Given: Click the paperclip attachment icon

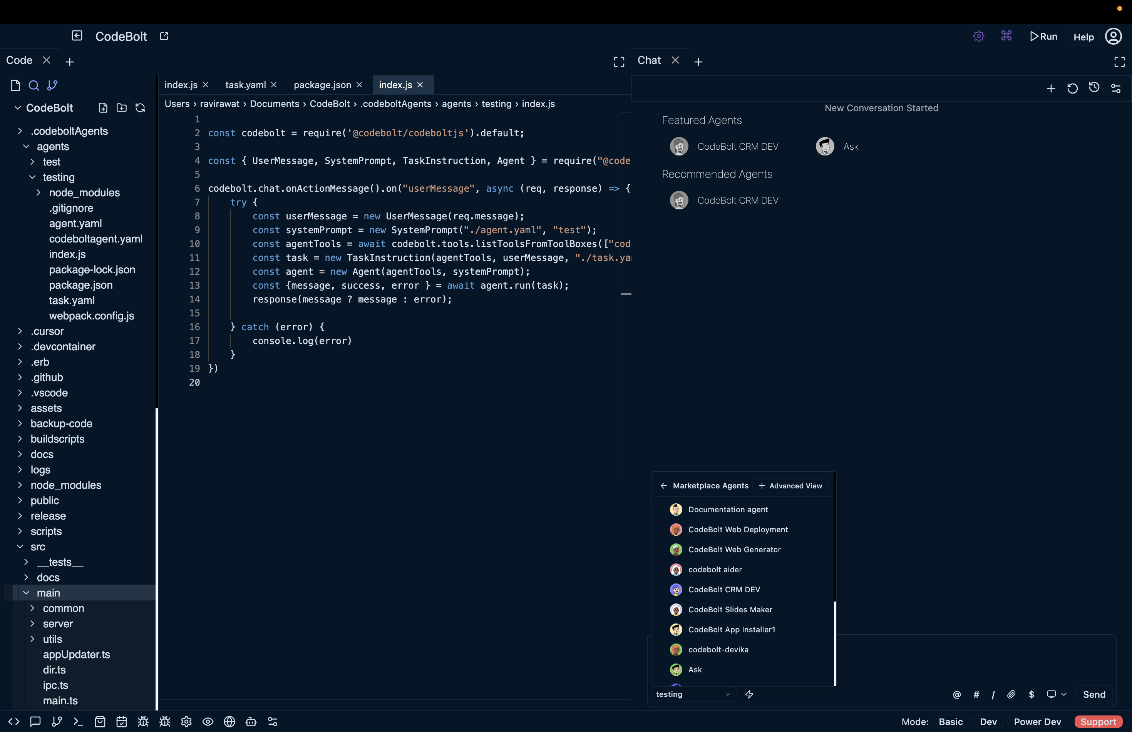Looking at the screenshot, I should point(1011,694).
